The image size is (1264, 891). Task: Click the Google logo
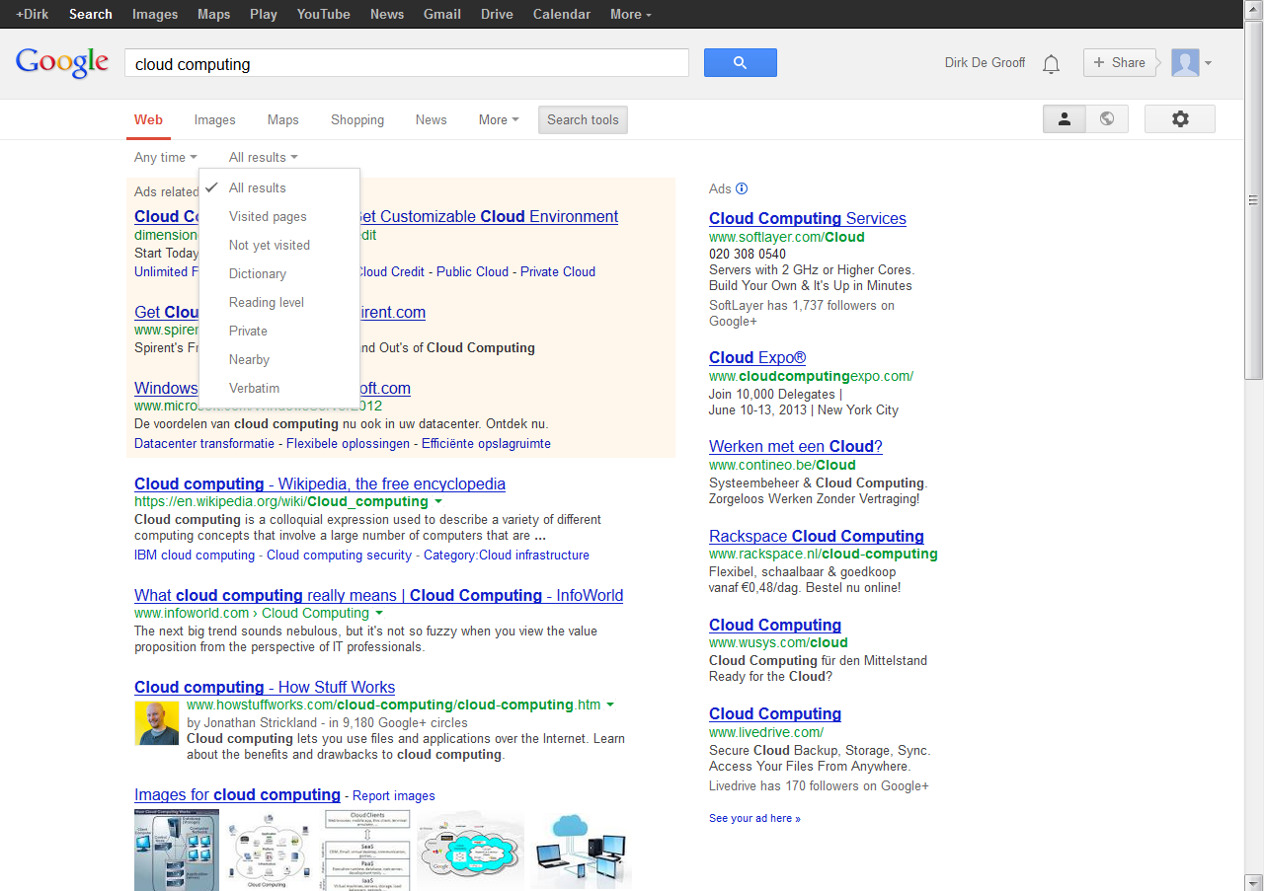62,62
